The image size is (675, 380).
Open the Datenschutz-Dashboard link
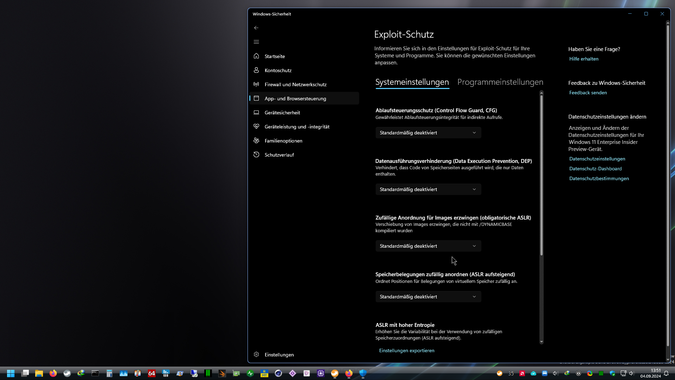coord(595,169)
